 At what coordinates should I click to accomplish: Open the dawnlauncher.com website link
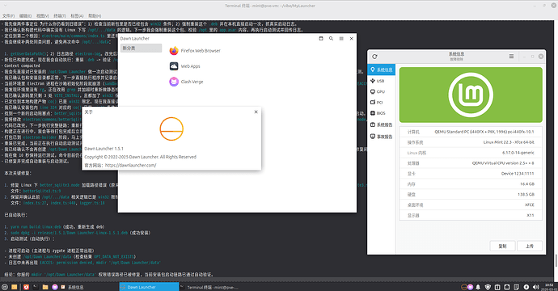[x=130, y=165]
